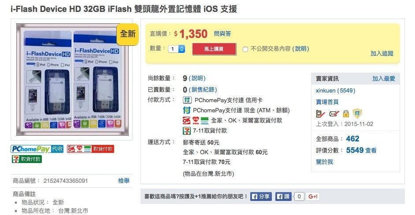Click 加入追蹤 to track this item
This screenshot has width=415, height=215.
[382, 53]
